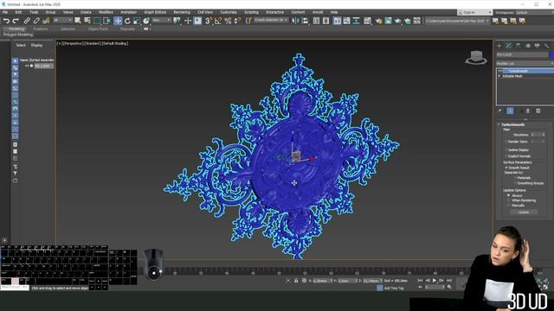Screen dimensions: 554x311
Task: Activate the Select and Move tool
Action: tap(118, 21)
